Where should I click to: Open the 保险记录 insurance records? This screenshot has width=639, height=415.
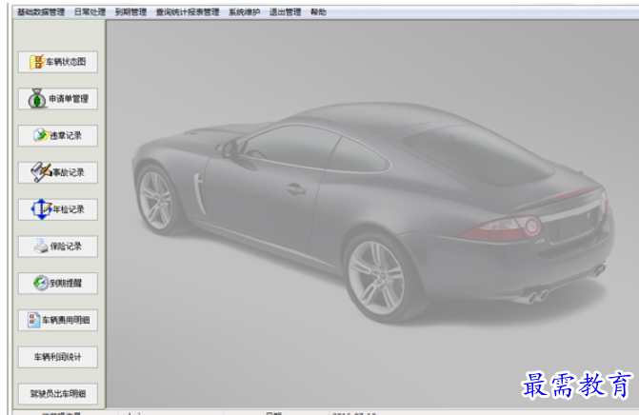58,247
